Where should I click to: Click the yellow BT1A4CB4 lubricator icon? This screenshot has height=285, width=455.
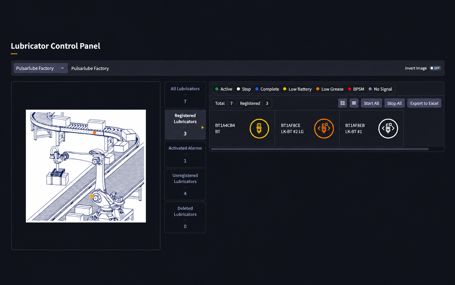click(x=259, y=128)
